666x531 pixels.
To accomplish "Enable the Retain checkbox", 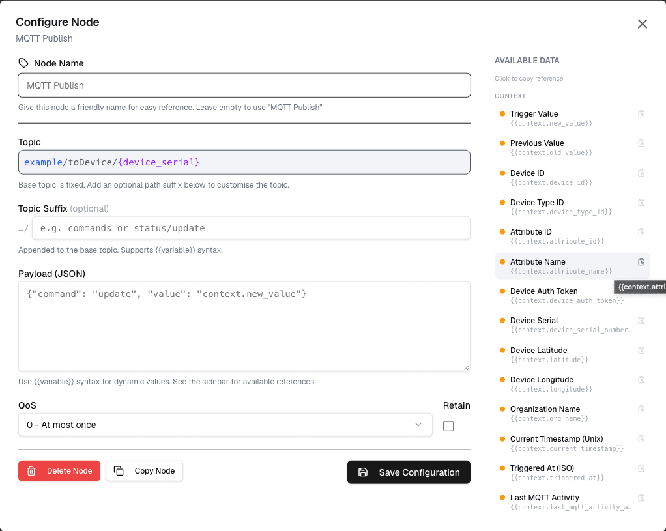I will 448,425.
